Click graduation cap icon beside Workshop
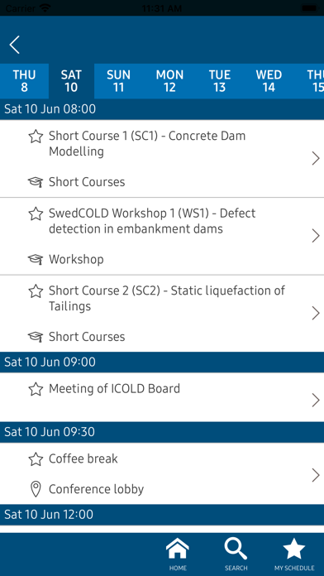 pos(36,259)
